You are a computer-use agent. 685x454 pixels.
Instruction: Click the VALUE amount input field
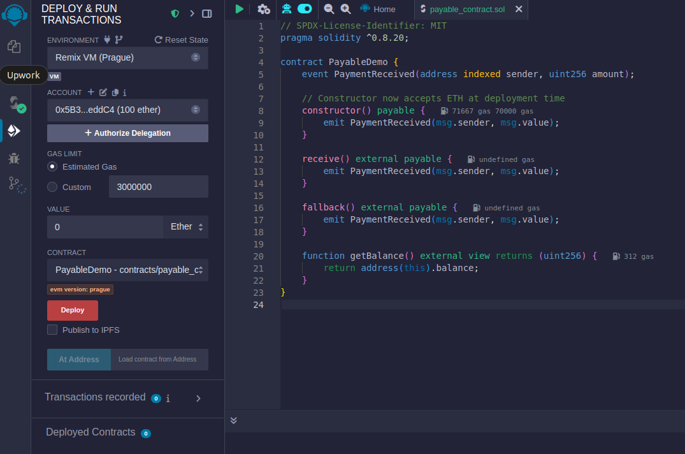pyautogui.click(x=105, y=227)
